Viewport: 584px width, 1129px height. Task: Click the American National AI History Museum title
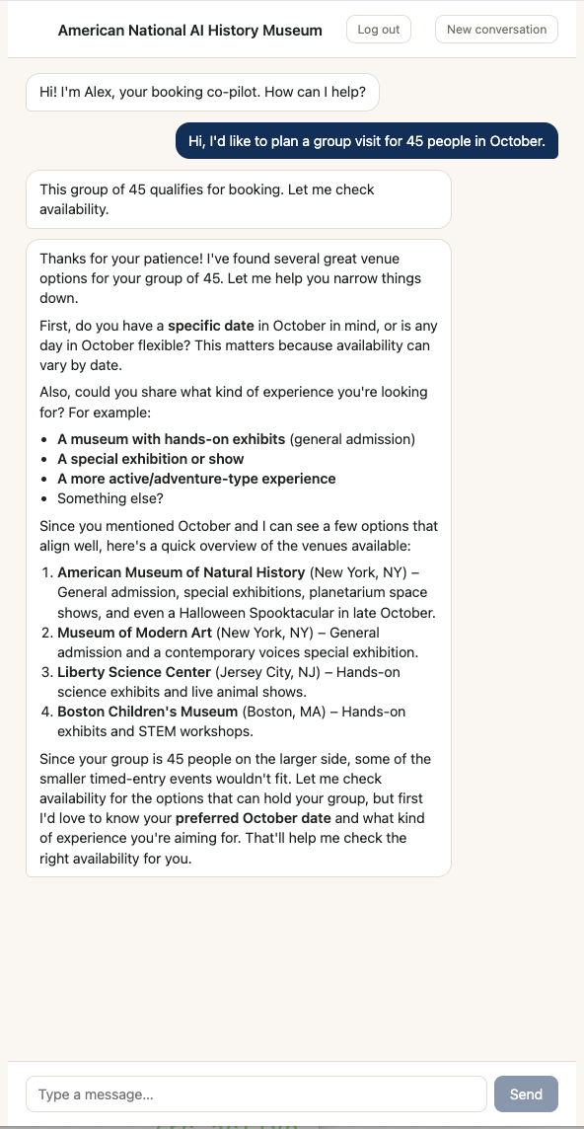(x=190, y=31)
